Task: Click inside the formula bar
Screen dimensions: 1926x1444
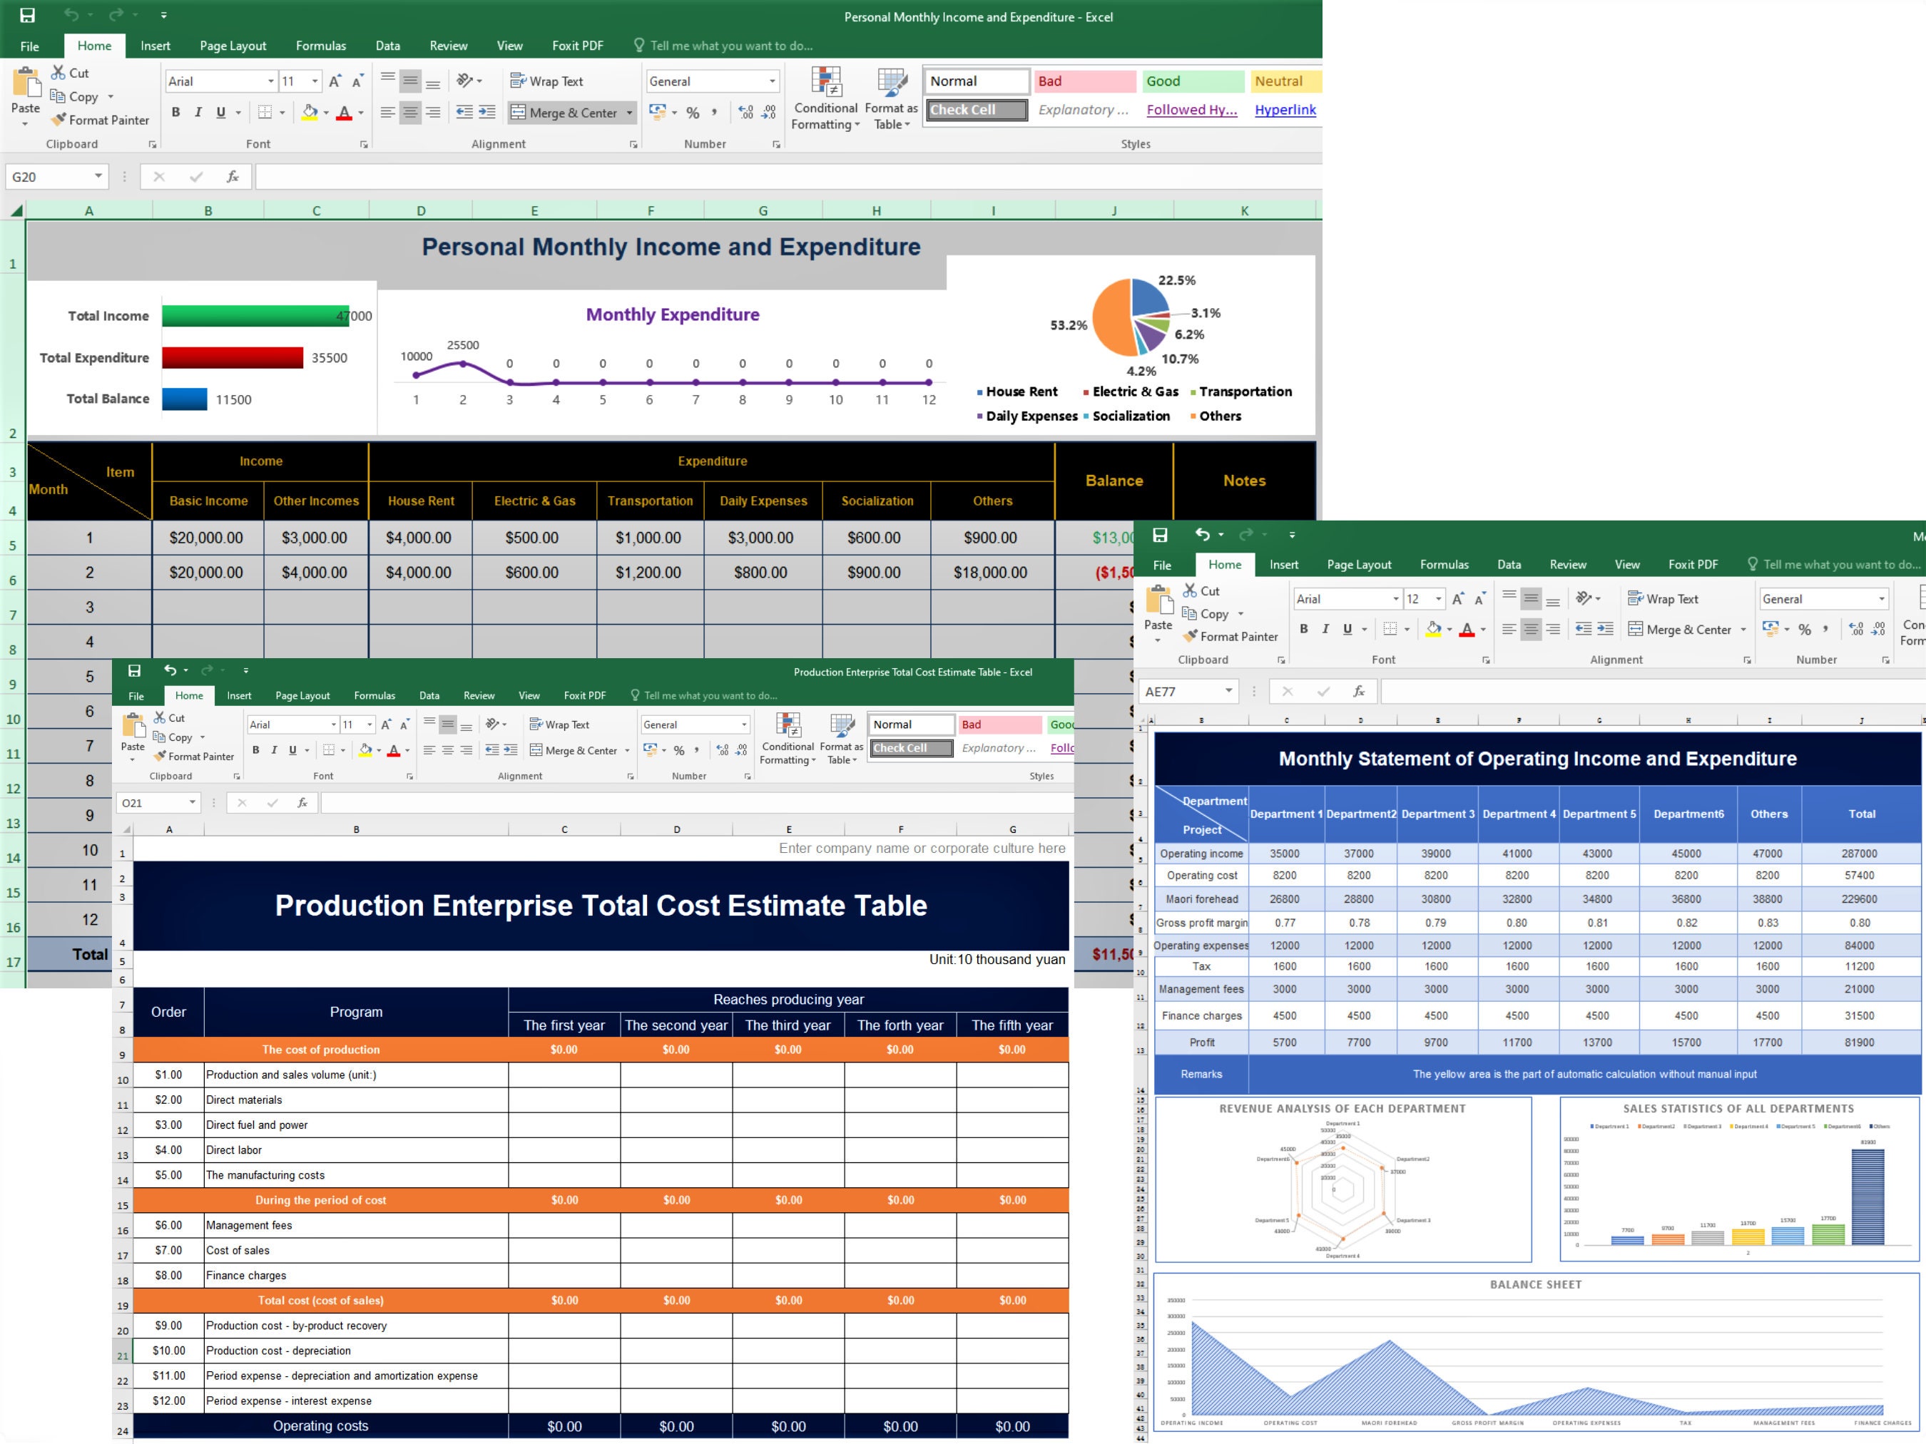Action: [x=609, y=176]
